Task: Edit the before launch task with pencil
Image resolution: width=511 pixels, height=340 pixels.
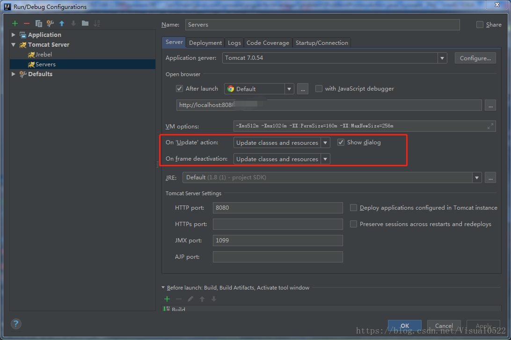Action: tap(190, 299)
